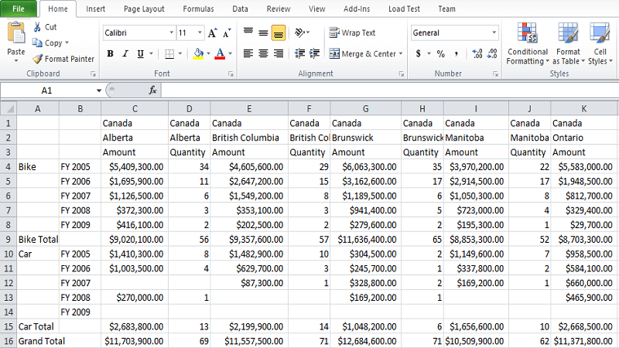Apply percent style to the cell
This screenshot has width=619, height=348.
[x=440, y=54]
